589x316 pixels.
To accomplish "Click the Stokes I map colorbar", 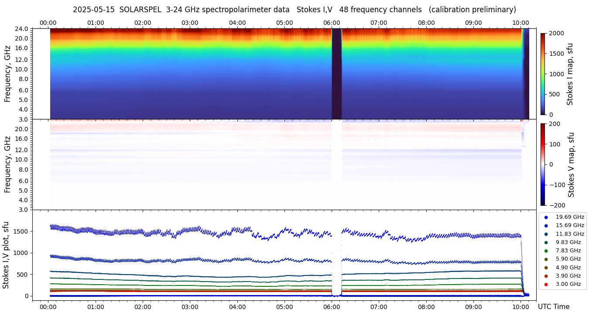I will [x=543, y=74].
